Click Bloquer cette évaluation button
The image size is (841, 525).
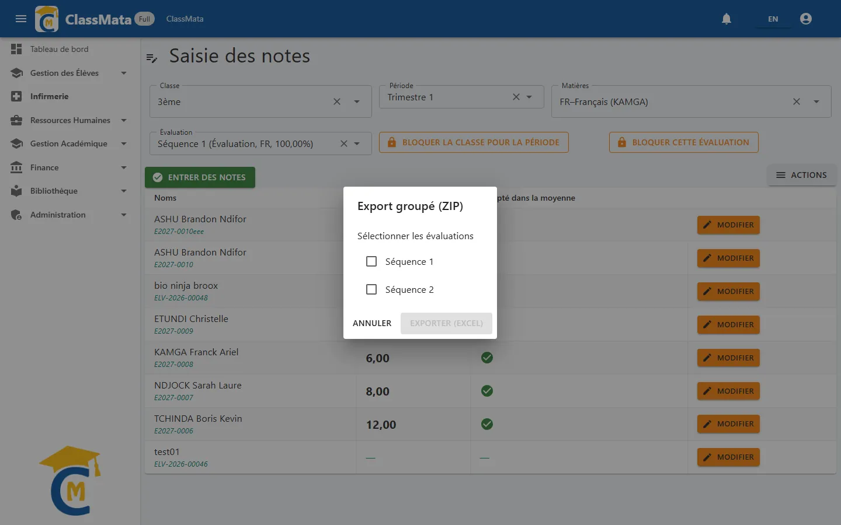click(x=684, y=142)
